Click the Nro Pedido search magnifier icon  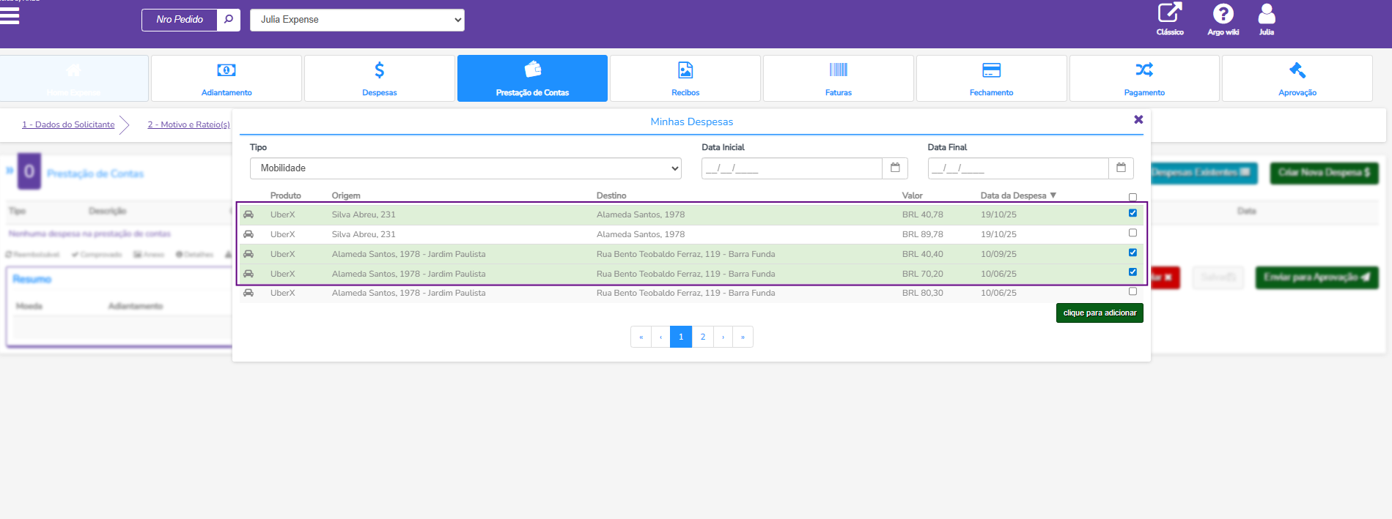[229, 20]
